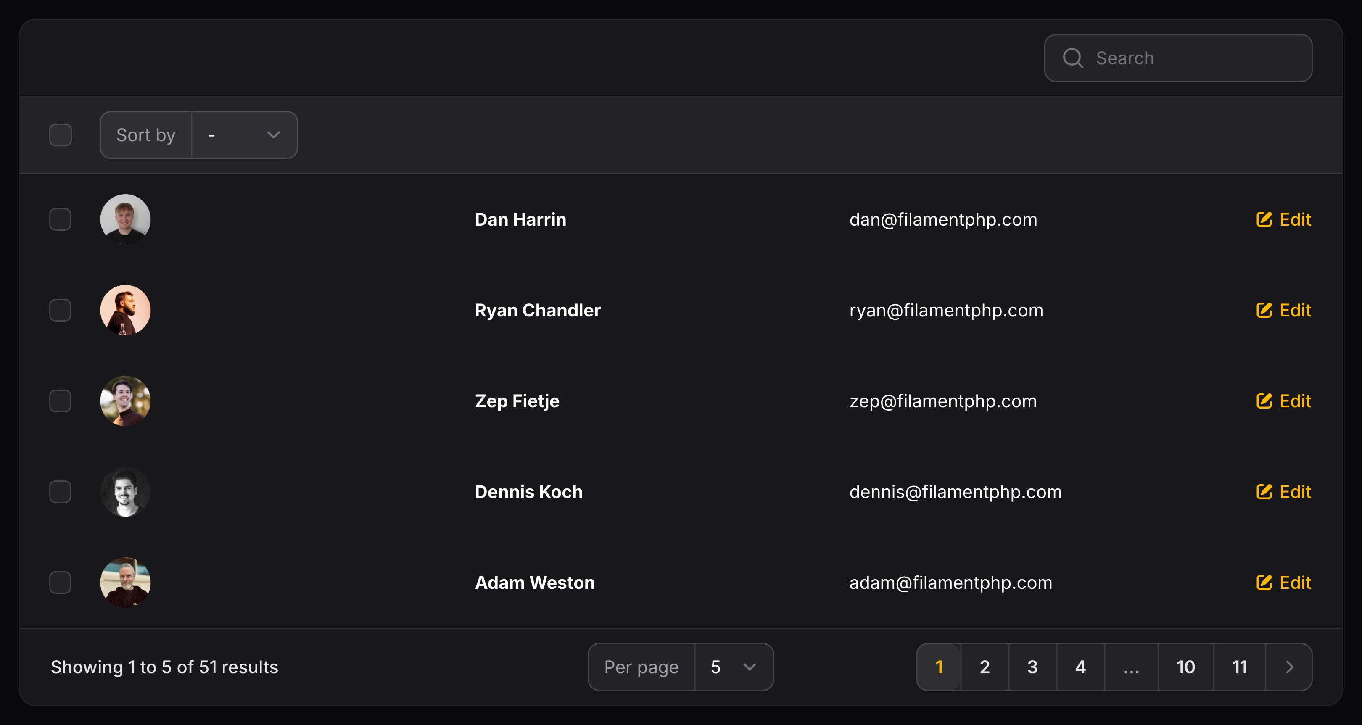Image resolution: width=1362 pixels, height=725 pixels.
Task: Click the Edit pencil icon for Dan Harrin
Action: pyautogui.click(x=1264, y=219)
